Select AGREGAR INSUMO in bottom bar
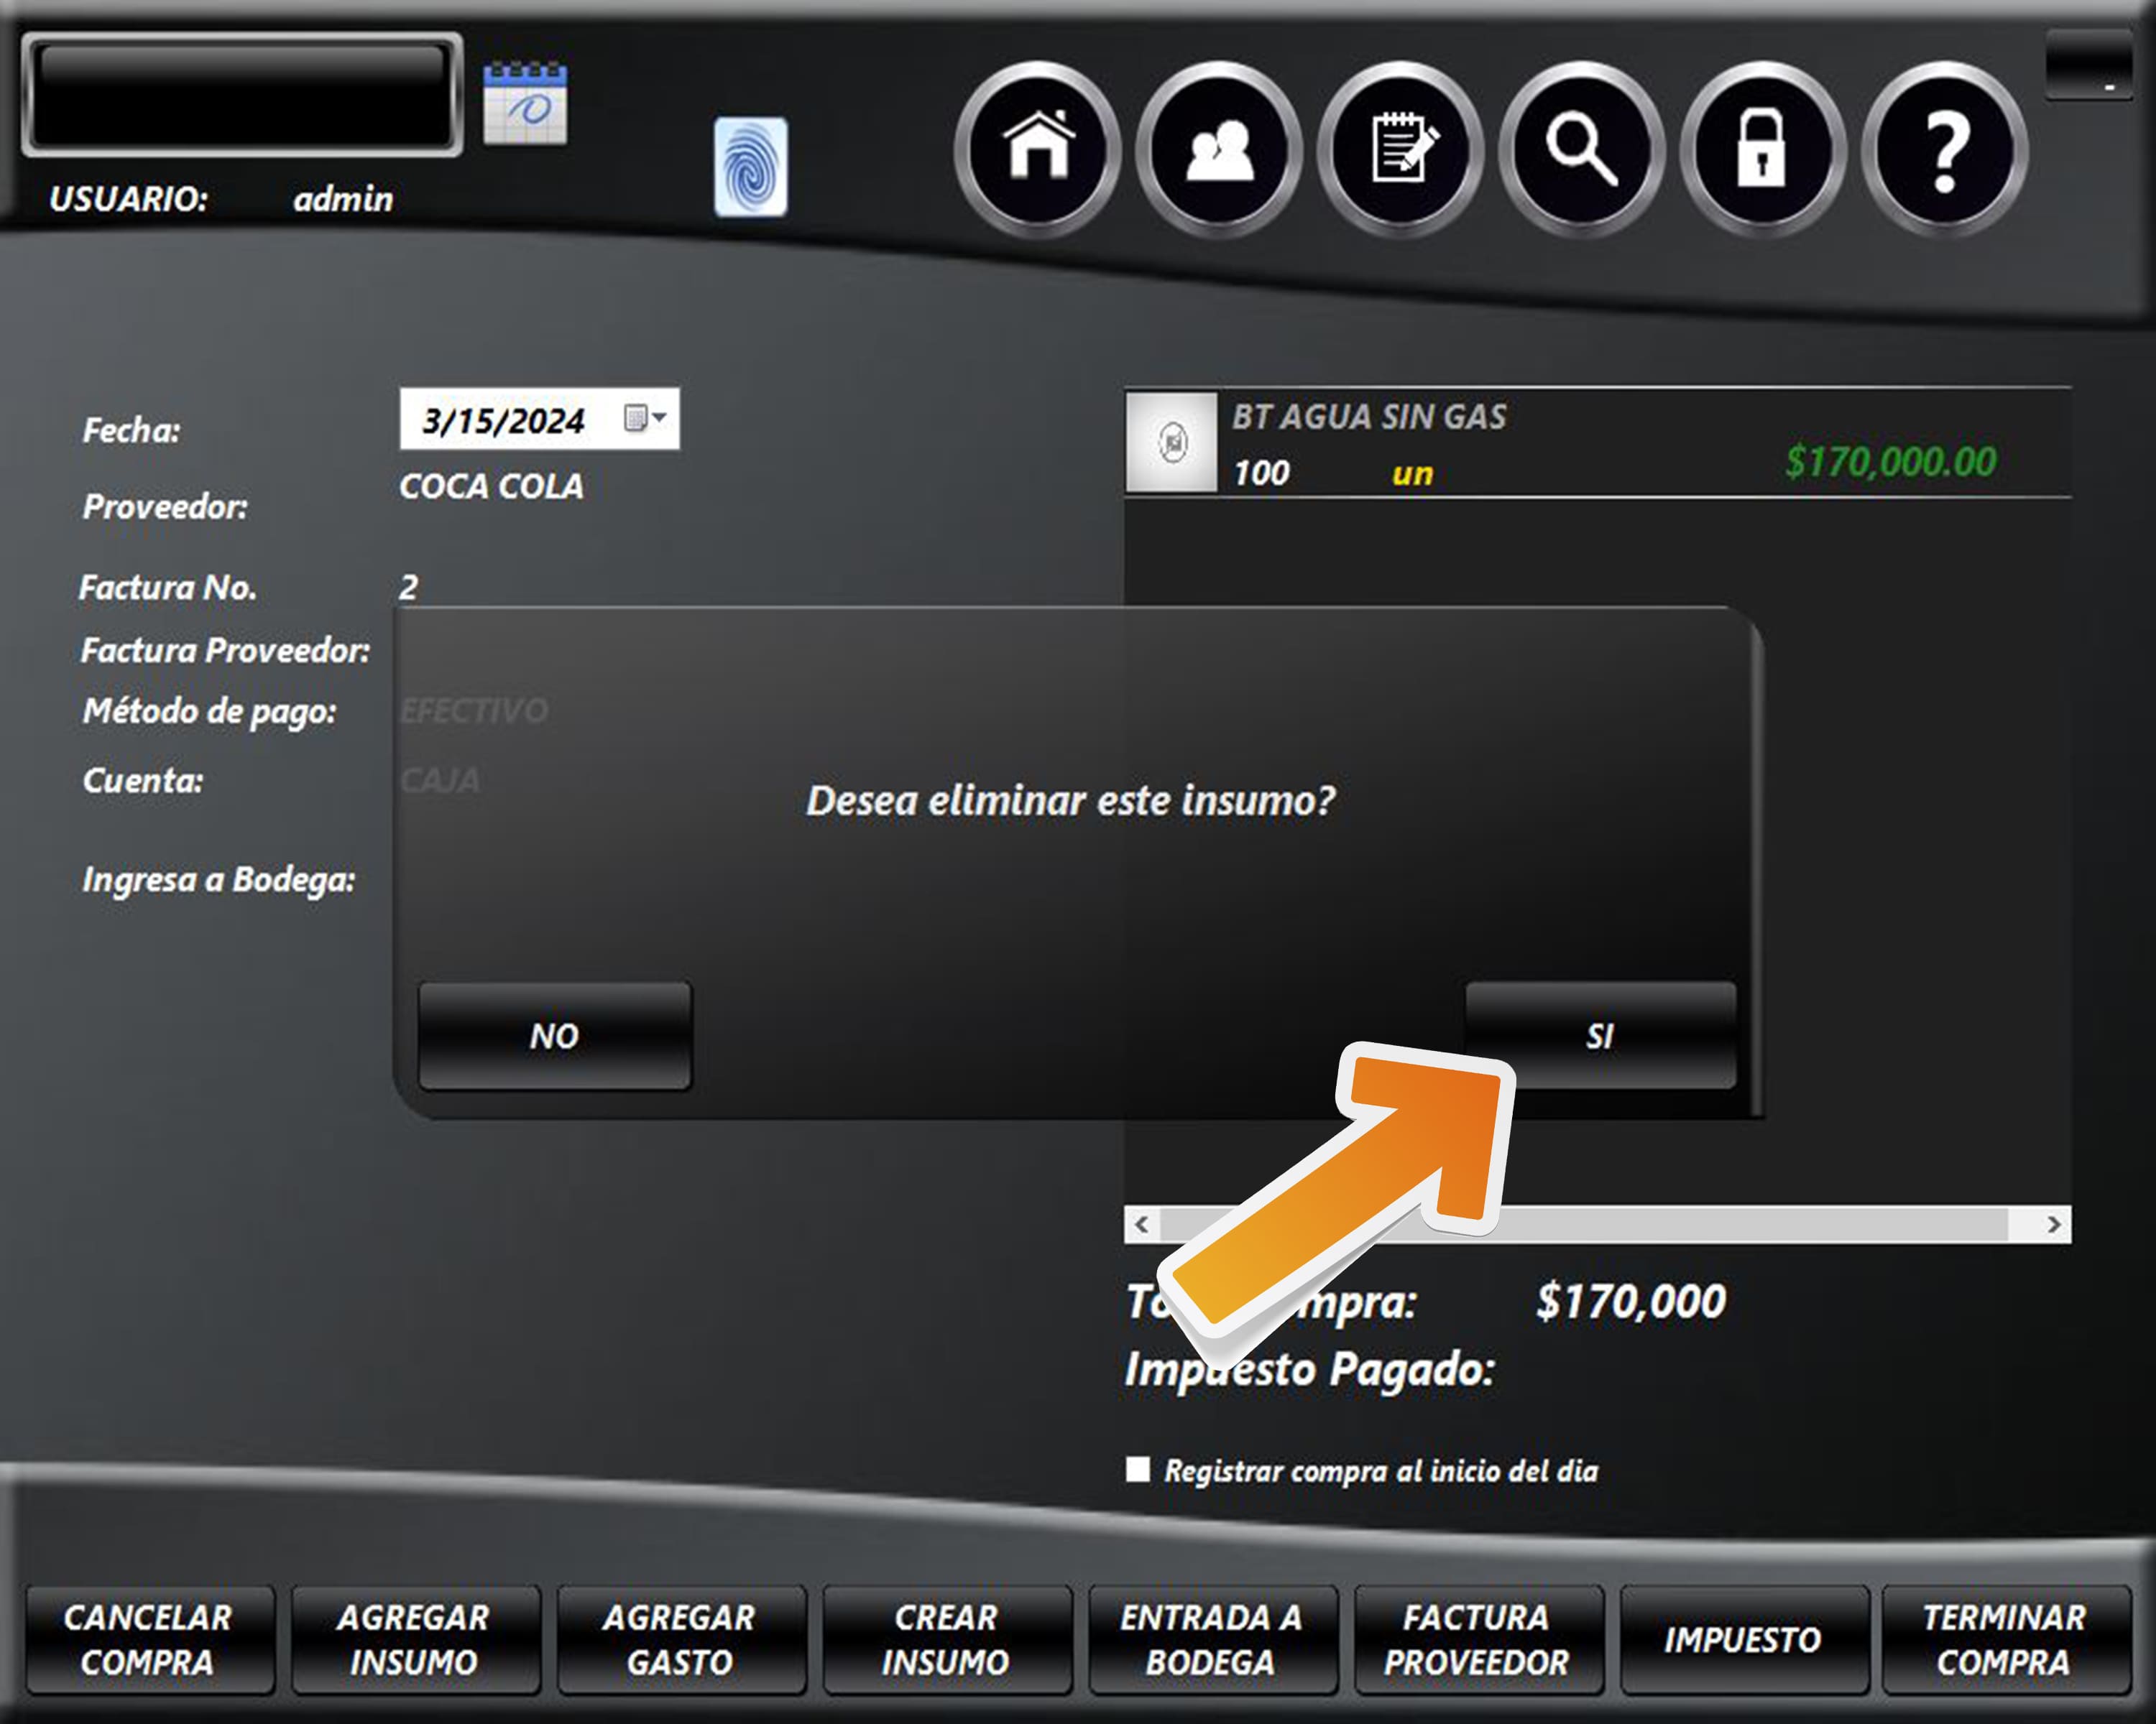 pos(414,1639)
